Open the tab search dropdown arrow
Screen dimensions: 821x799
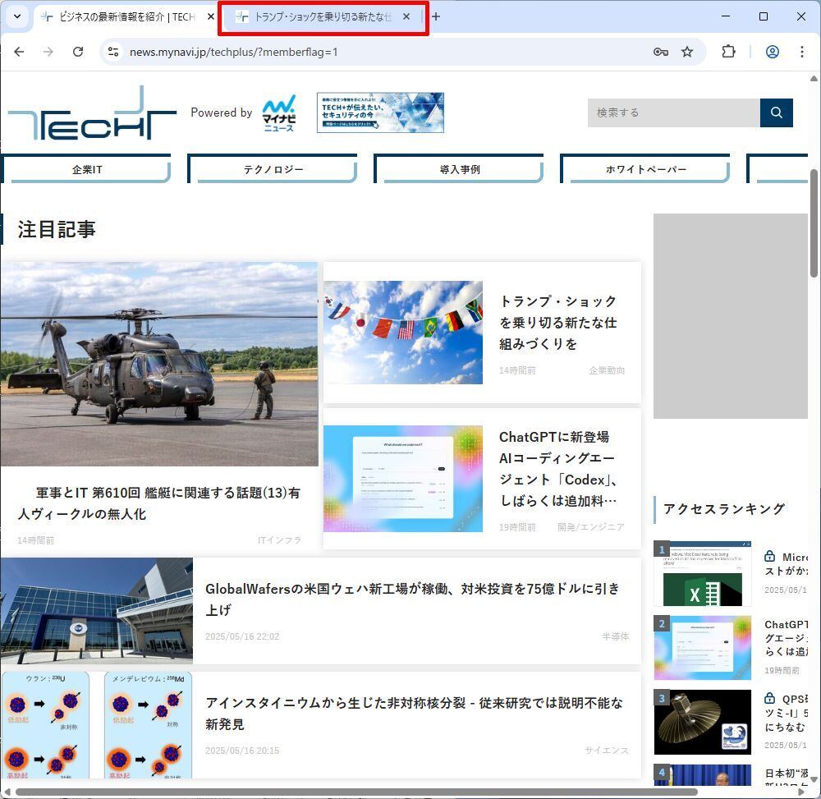17,16
